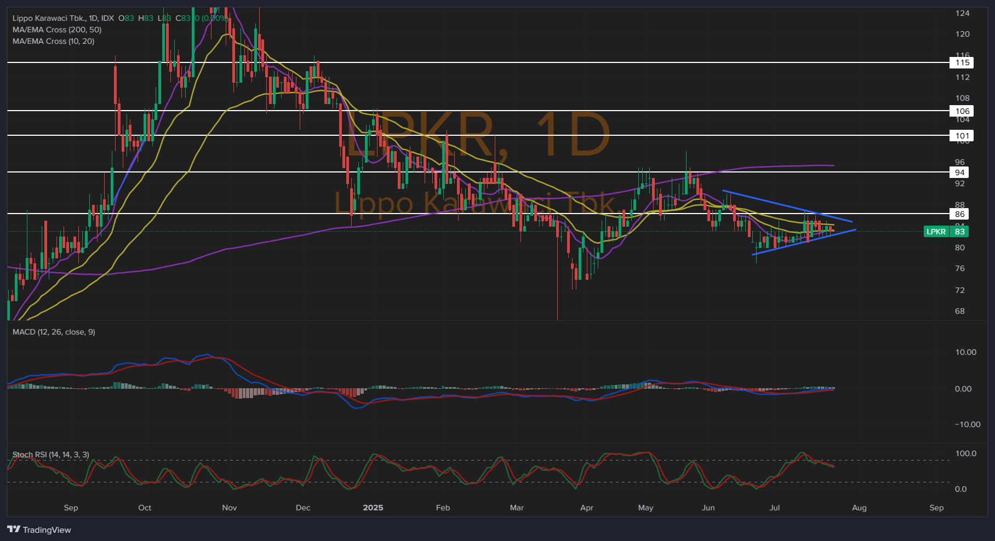Click the Nov label on time axis
The height and width of the screenshot is (541, 995).
tap(230, 508)
